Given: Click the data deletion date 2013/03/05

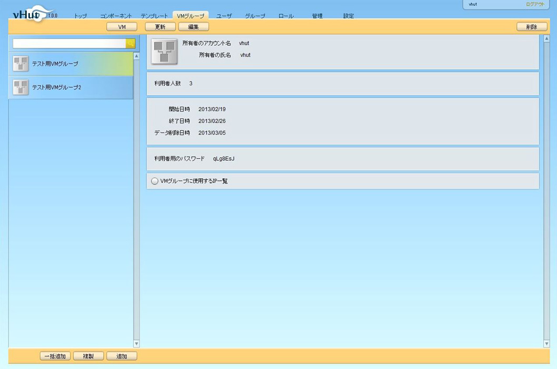Looking at the screenshot, I should pos(212,132).
